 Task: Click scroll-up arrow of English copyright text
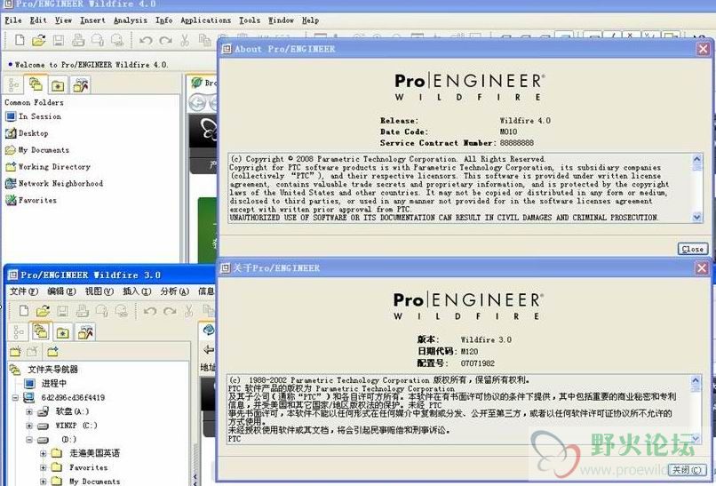coord(696,159)
